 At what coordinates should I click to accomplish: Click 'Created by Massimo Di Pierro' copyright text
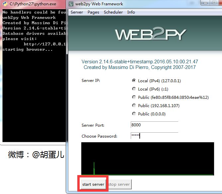pyautogui.click(x=140, y=67)
